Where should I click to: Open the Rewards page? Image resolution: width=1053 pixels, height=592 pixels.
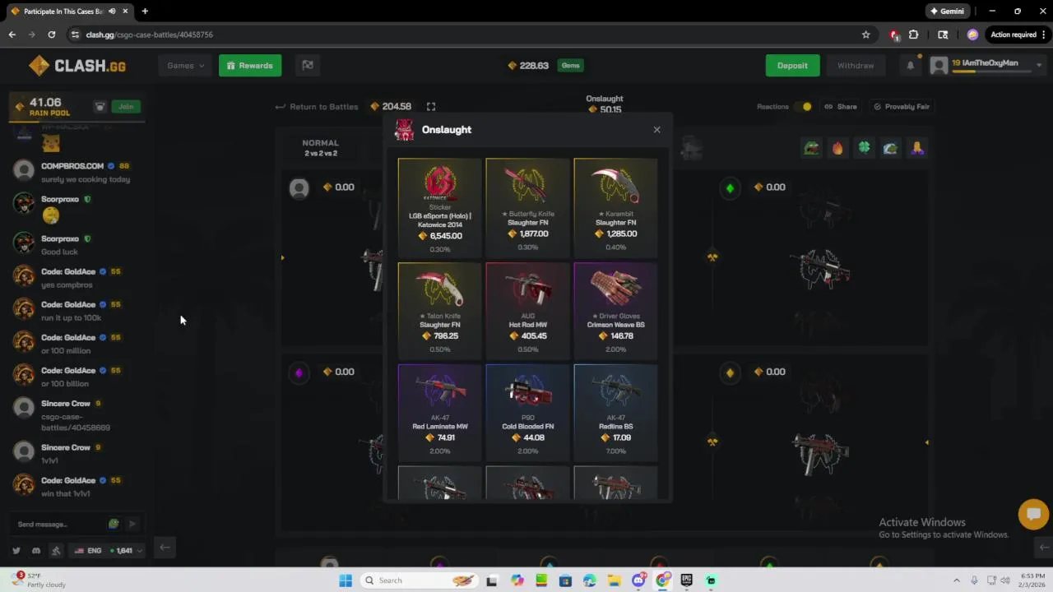click(x=250, y=66)
